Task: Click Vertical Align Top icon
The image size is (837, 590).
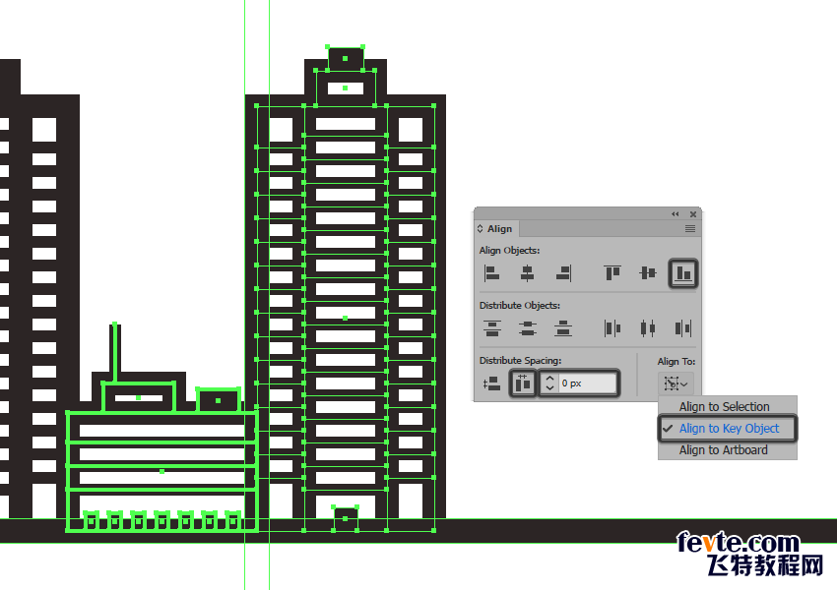Action: [x=612, y=272]
